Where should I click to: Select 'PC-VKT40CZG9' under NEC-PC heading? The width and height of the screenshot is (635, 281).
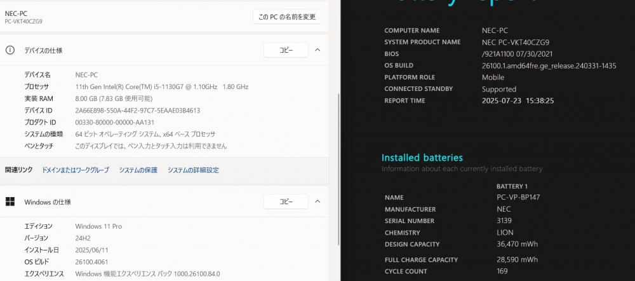pos(23,22)
